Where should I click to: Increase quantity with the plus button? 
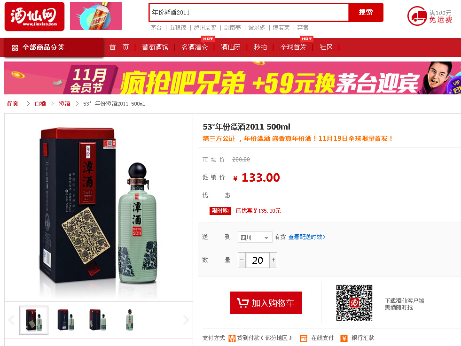[x=273, y=260]
